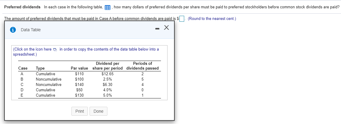Image resolution: width=341 pixels, height=124 pixels.
Task: Click the 'Periods of dividends passed' header
Action: [143, 66]
